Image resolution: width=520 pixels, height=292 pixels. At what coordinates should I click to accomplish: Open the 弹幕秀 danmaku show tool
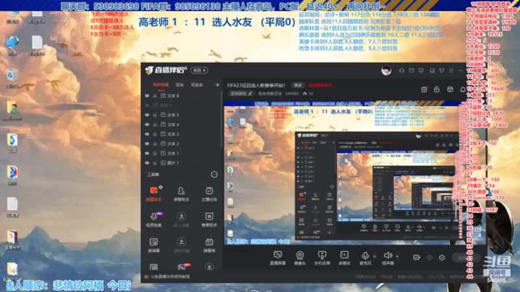(209, 245)
